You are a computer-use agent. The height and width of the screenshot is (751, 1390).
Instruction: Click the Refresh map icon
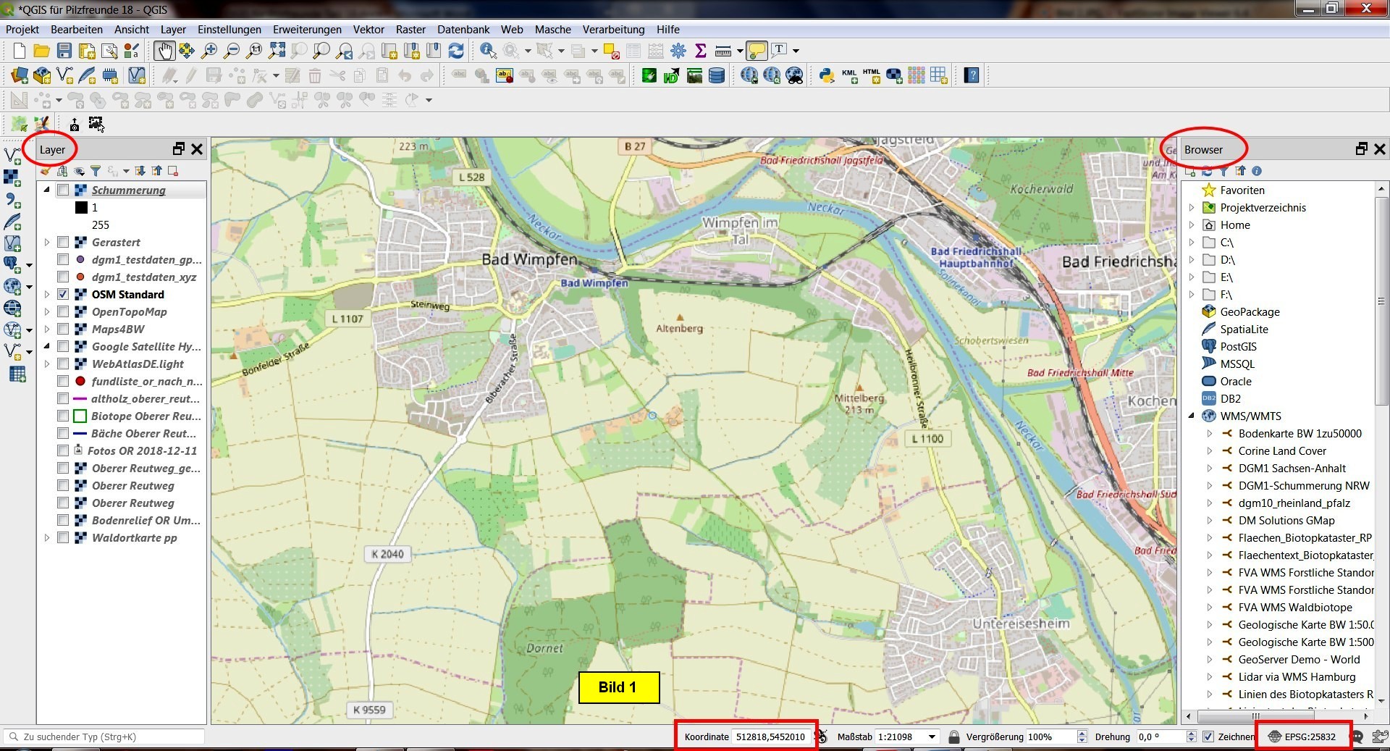[456, 51]
